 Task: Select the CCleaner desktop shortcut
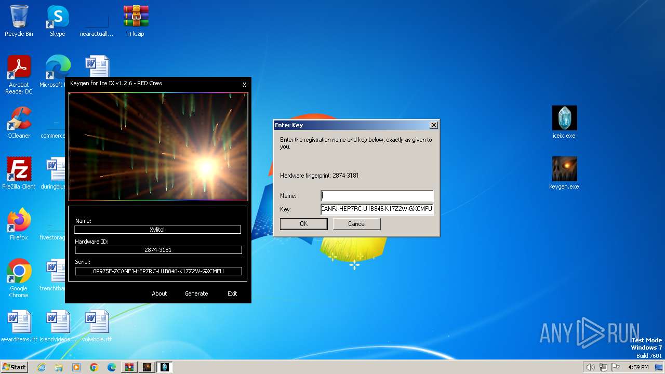(x=19, y=123)
